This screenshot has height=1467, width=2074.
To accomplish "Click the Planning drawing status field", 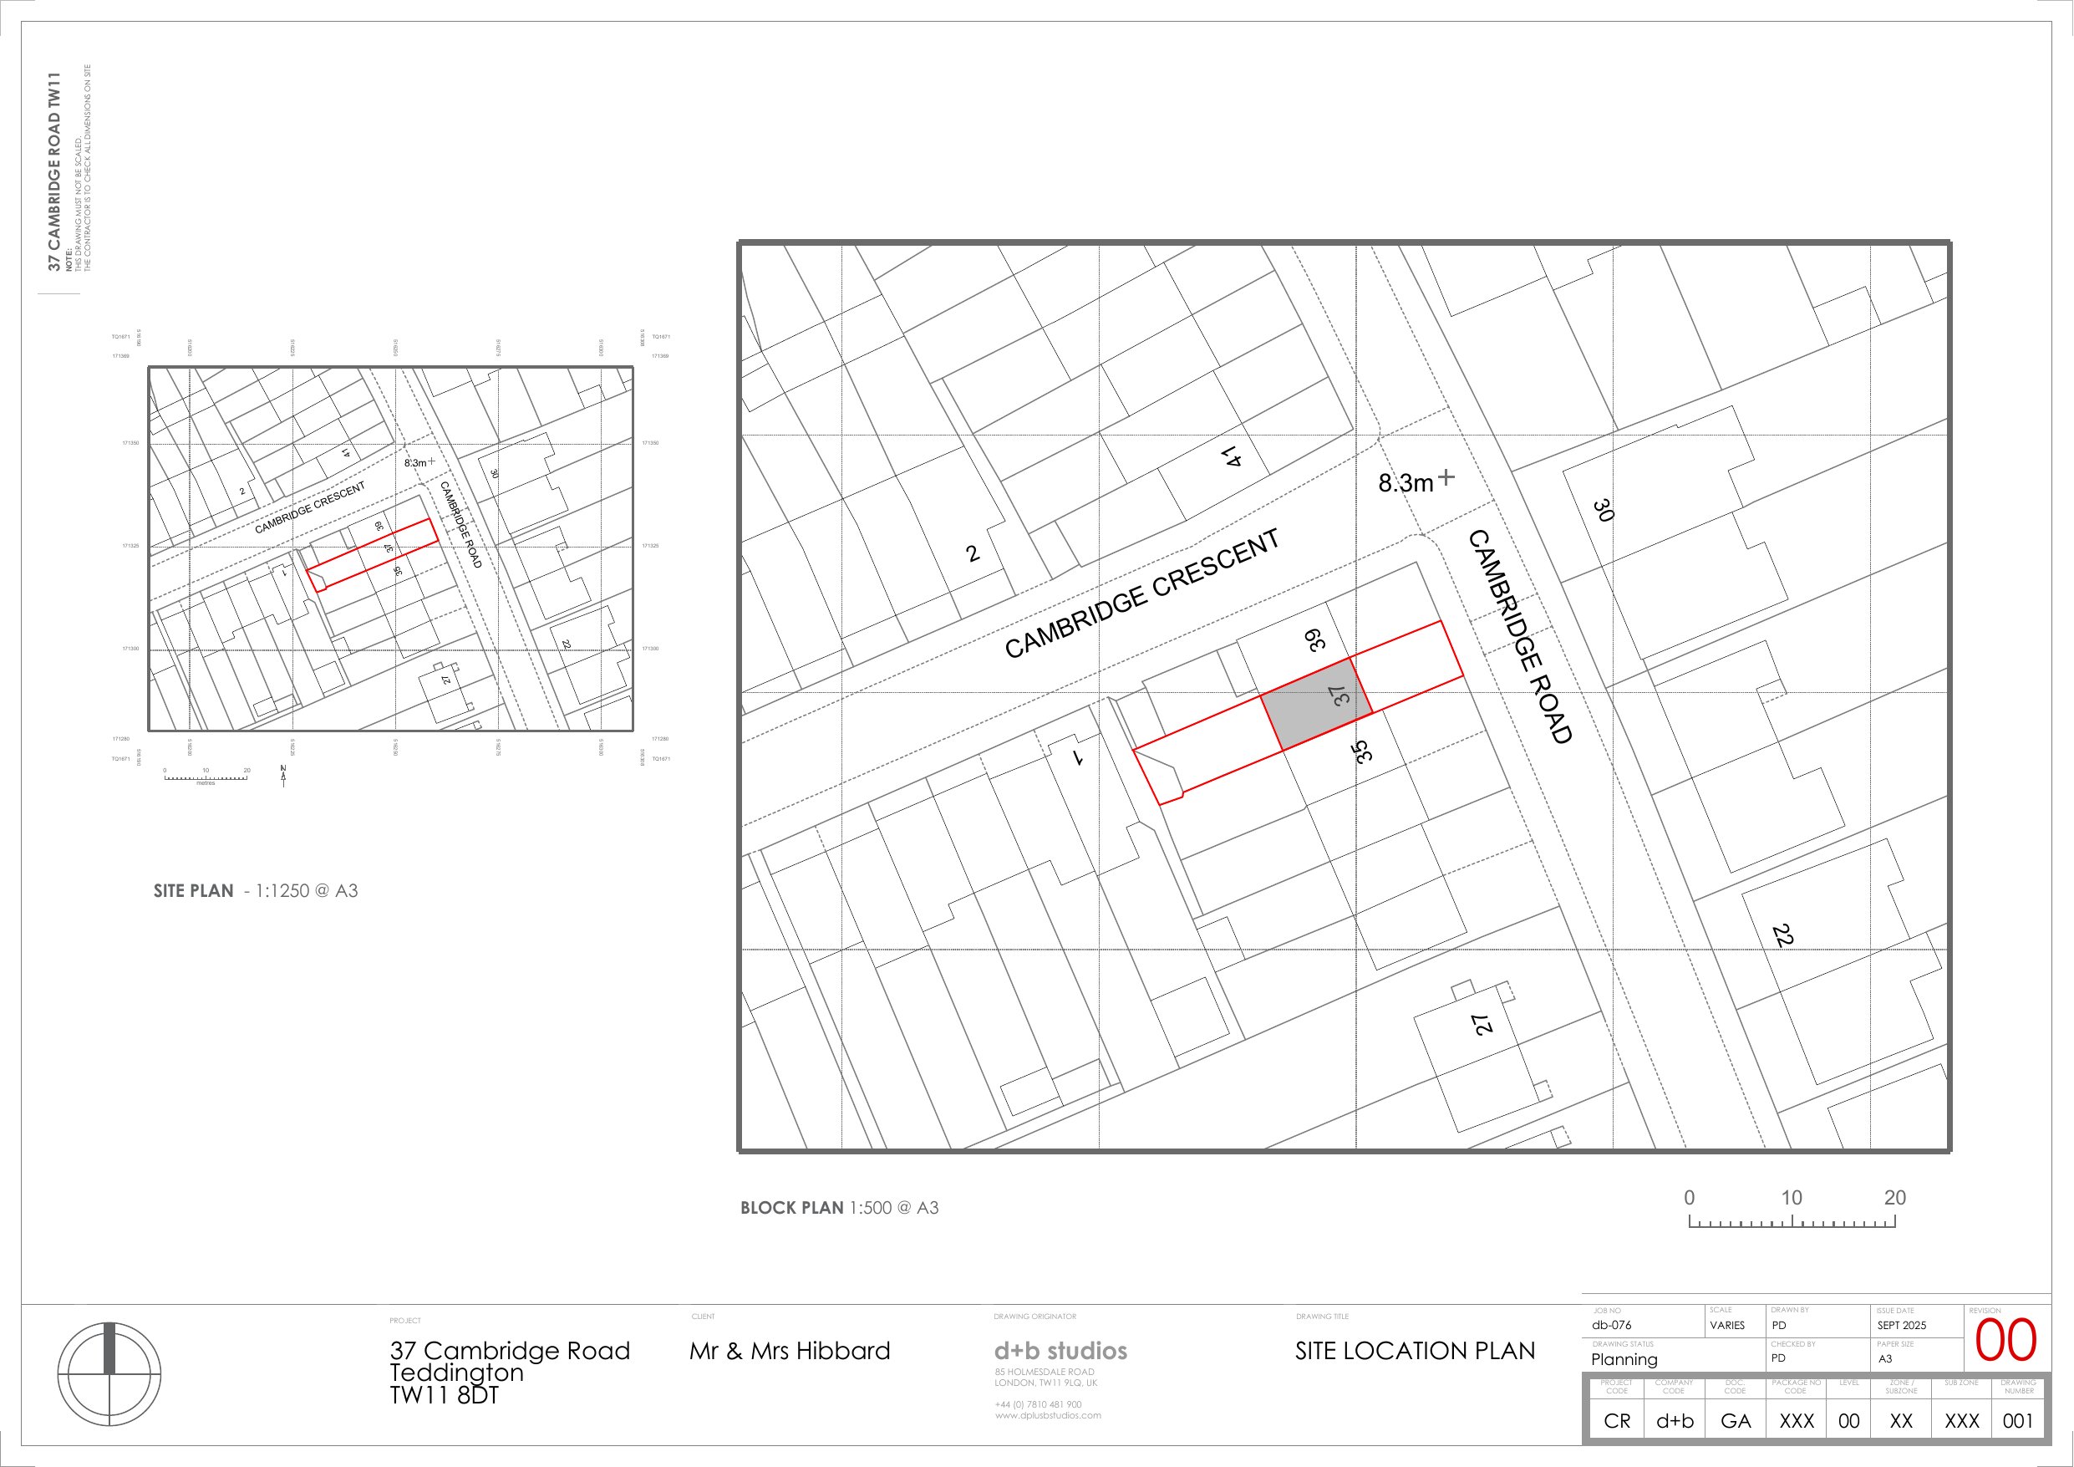I will click(1624, 1359).
